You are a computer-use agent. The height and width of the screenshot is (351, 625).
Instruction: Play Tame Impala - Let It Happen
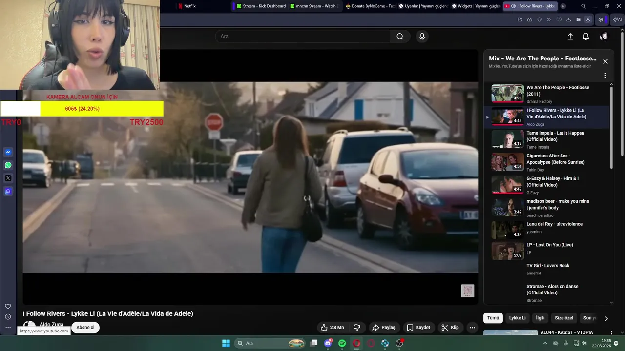click(x=547, y=139)
